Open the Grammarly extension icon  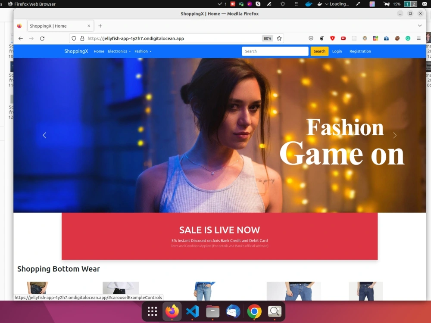point(407,38)
